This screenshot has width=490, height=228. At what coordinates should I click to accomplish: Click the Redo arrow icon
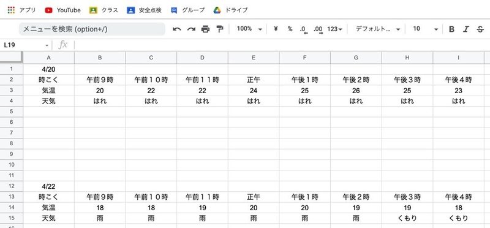pos(191,29)
